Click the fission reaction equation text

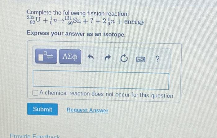(x=86, y=21)
